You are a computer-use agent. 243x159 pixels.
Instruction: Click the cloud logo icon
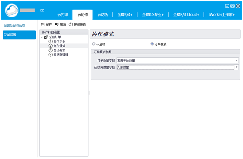click(x=12, y=10)
